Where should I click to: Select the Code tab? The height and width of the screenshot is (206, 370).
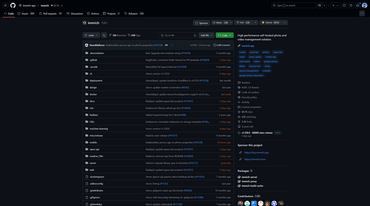[x=9, y=13]
